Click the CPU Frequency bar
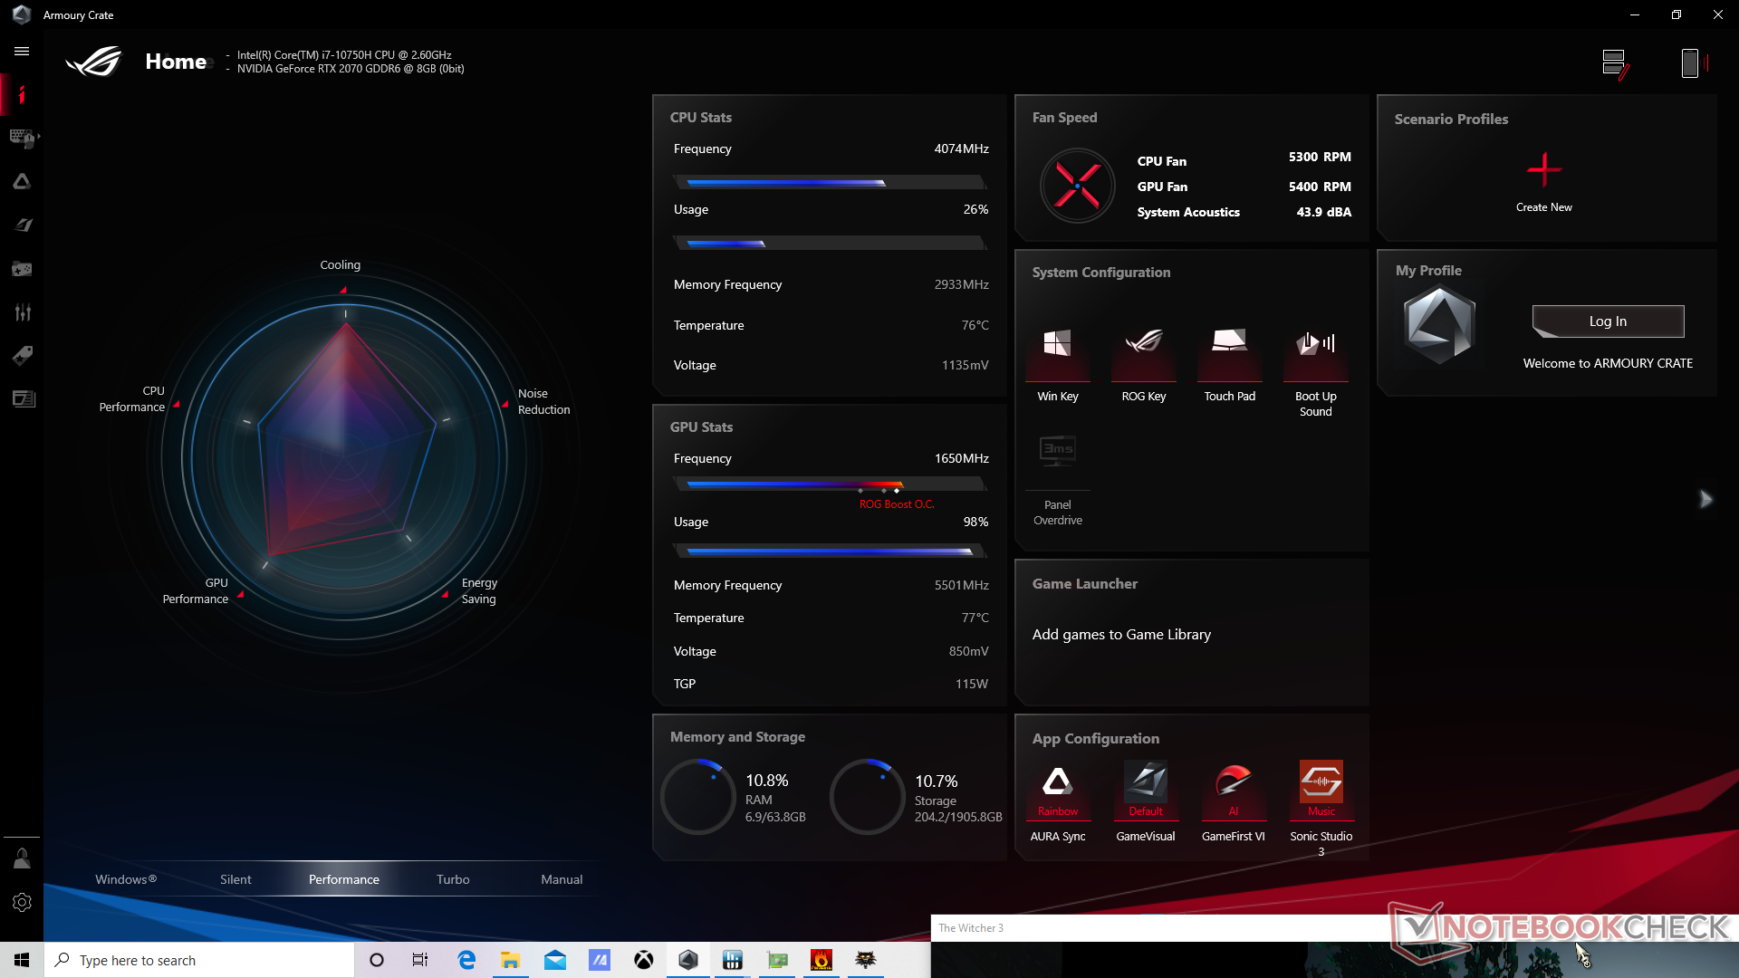The height and width of the screenshot is (978, 1739). [x=830, y=183]
